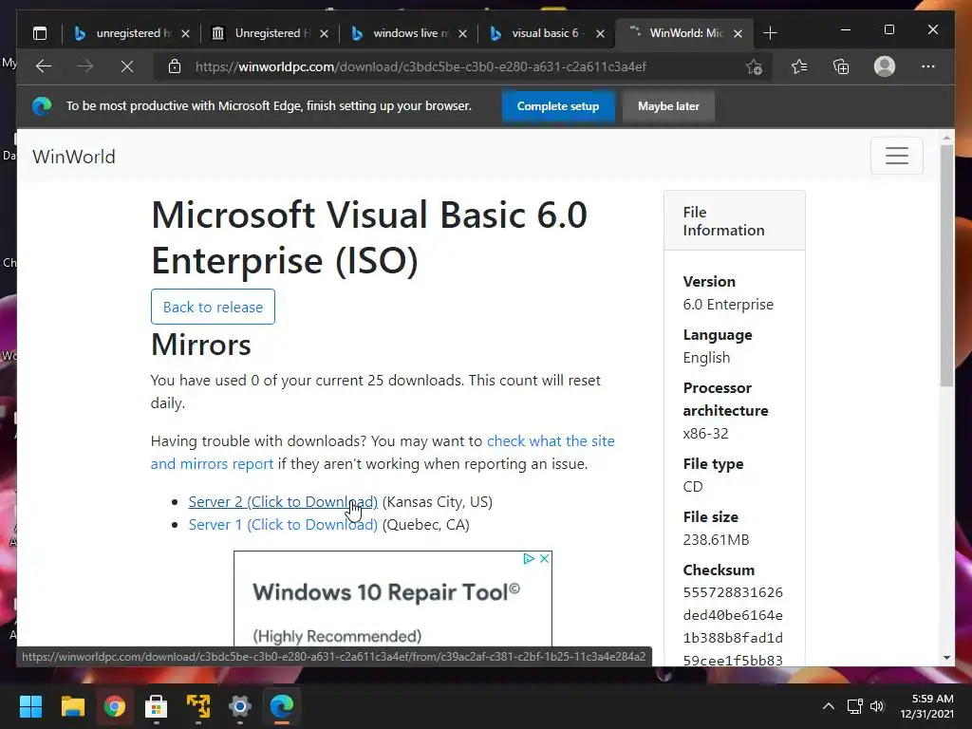Open the user profile menu
The image size is (972, 729).
[885, 66]
